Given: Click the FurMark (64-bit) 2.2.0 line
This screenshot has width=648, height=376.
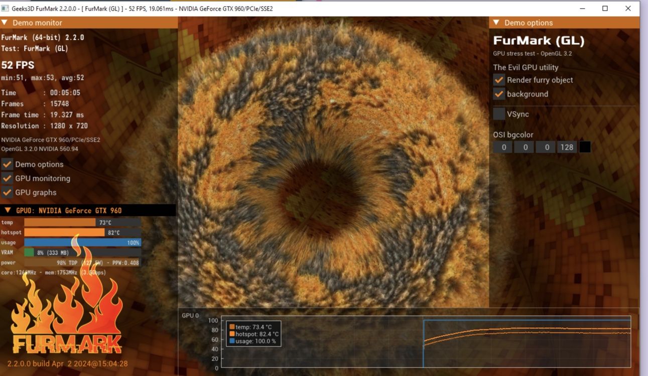Looking at the screenshot, I should [43, 38].
